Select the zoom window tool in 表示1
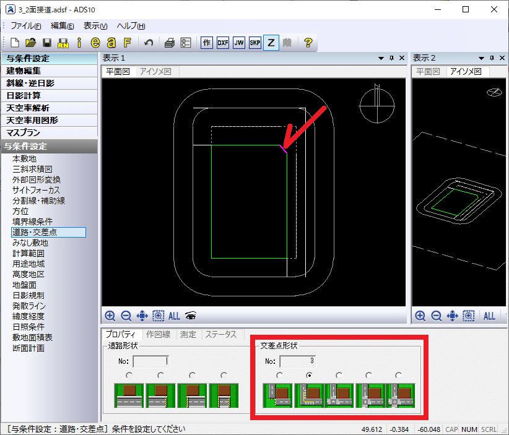Image resolution: width=509 pixels, height=435 pixels. (159, 316)
